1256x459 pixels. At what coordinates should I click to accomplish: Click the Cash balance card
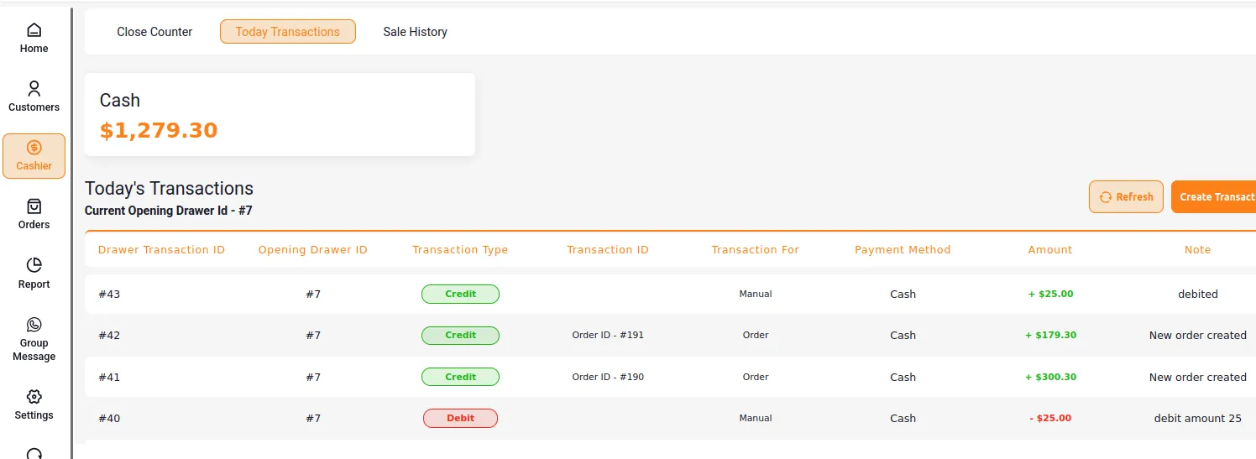coord(280,114)
